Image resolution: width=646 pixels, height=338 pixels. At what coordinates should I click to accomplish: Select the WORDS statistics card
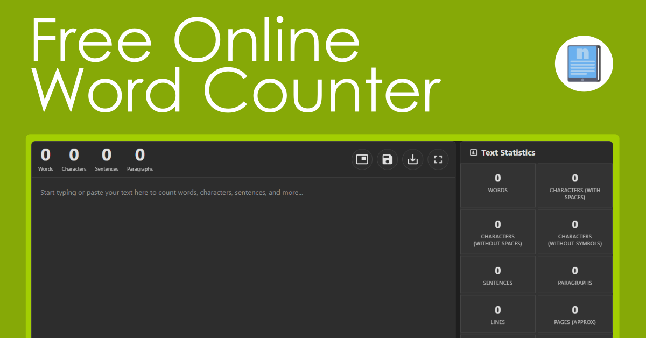click(x=498, y=185)
